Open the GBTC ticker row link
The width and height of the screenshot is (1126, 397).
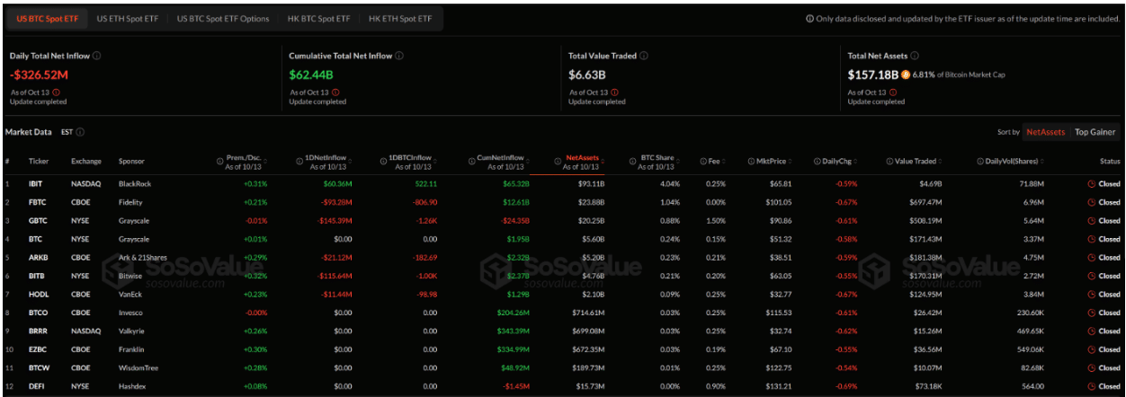point(38,220)
